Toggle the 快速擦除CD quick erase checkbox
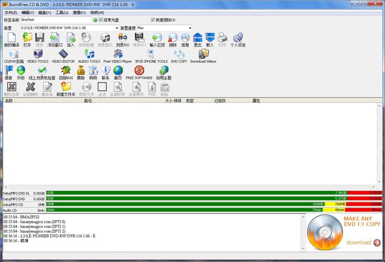Image resolution: width=385 pixels, height=262 pixels. (x=153, y=20)
